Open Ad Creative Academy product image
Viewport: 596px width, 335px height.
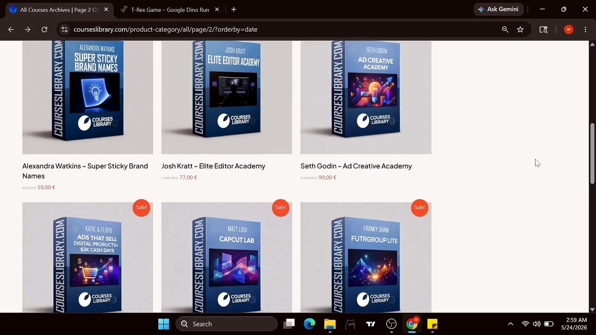coord(366,97)
